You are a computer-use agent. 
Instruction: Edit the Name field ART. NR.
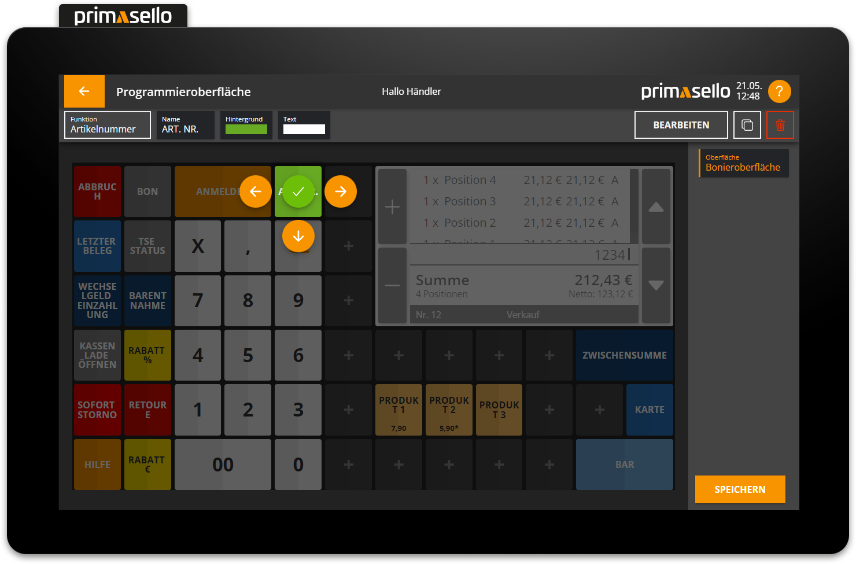point(185,125)
